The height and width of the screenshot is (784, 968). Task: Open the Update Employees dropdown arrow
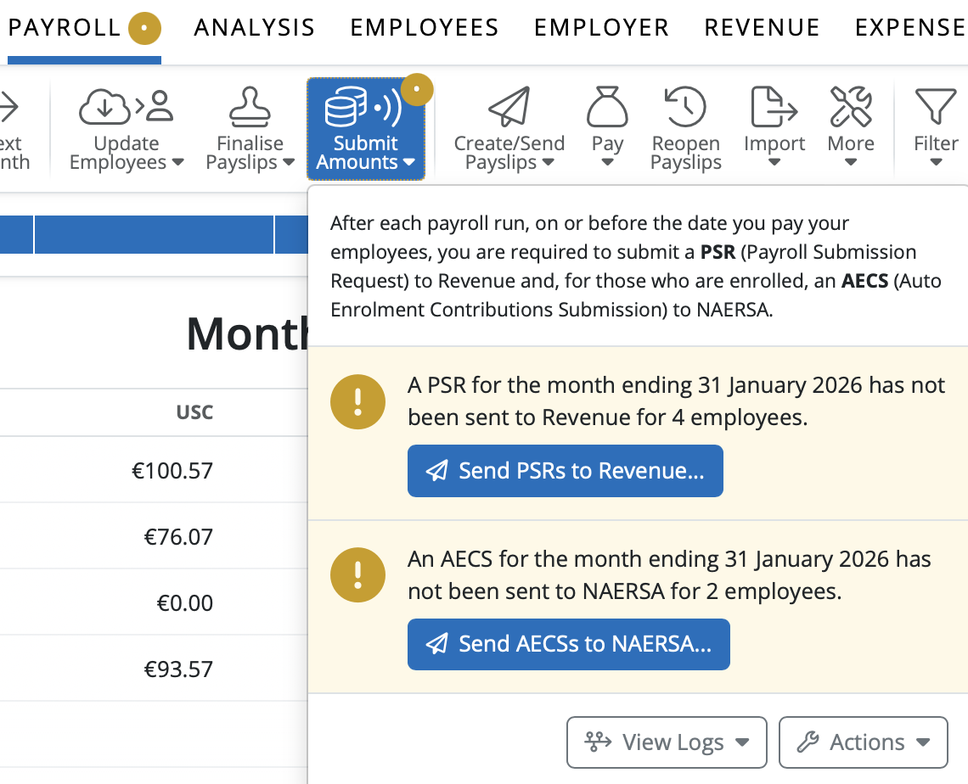coord(178,162)
